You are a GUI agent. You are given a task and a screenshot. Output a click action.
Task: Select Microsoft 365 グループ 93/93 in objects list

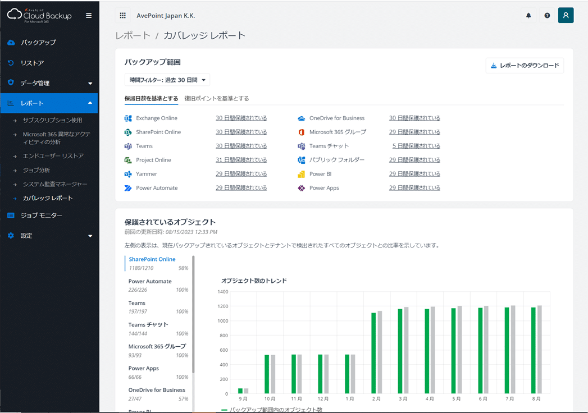pos(158,350)
